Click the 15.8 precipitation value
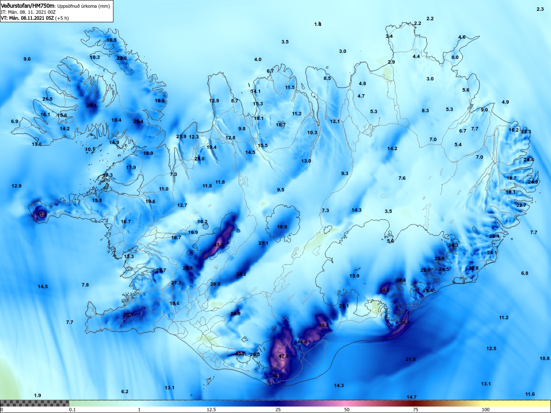The width and height of the screenshot is (551, 413). pos(97,201)
